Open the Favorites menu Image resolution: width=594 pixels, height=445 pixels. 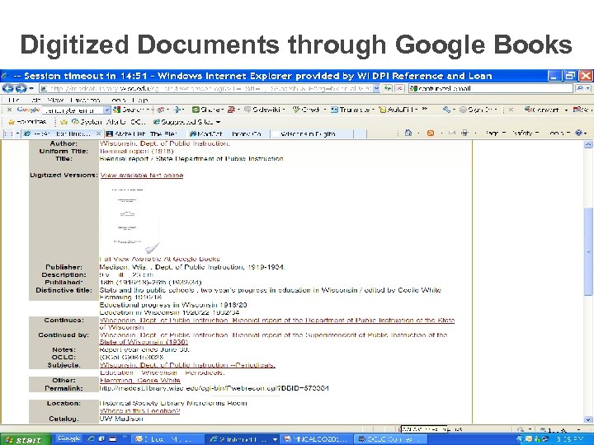click(85, 100)
